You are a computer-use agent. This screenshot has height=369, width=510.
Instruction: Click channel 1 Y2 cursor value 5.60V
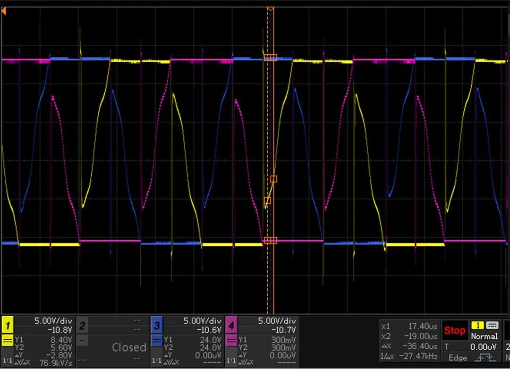(61, 348)
